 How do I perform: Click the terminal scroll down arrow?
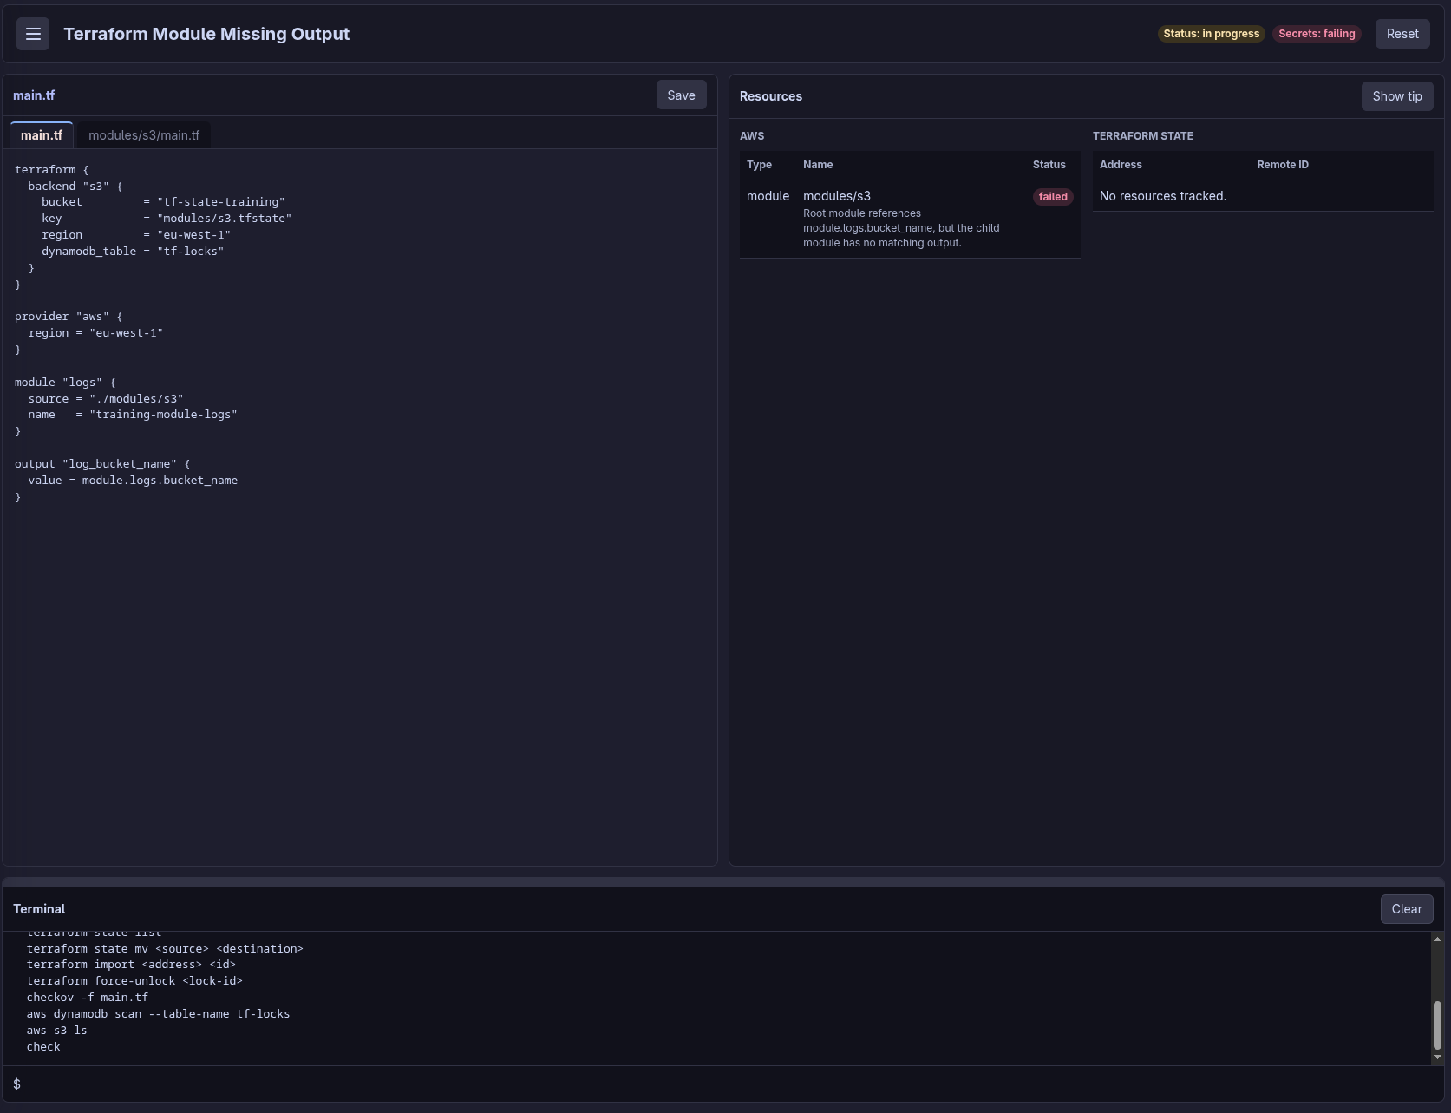pyautogui.click(x=1437, y=1057)
